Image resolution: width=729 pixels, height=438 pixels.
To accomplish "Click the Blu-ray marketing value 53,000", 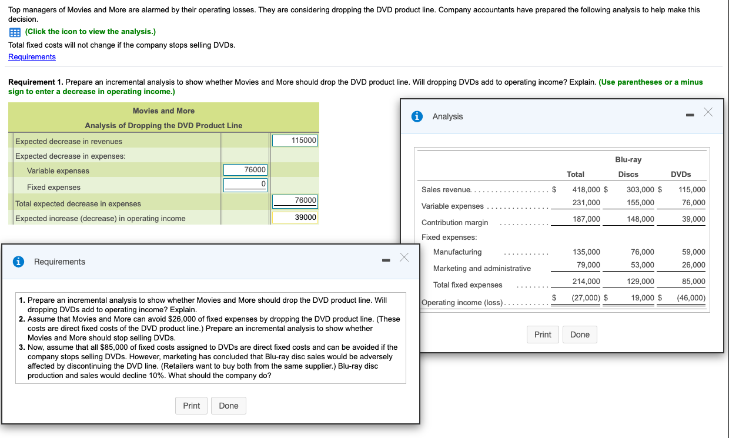I will point(642,265).
